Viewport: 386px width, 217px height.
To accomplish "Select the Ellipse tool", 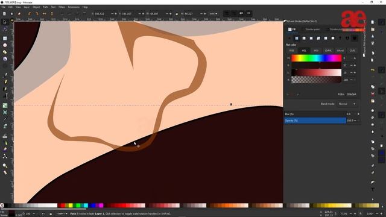I will click(5, 45).
